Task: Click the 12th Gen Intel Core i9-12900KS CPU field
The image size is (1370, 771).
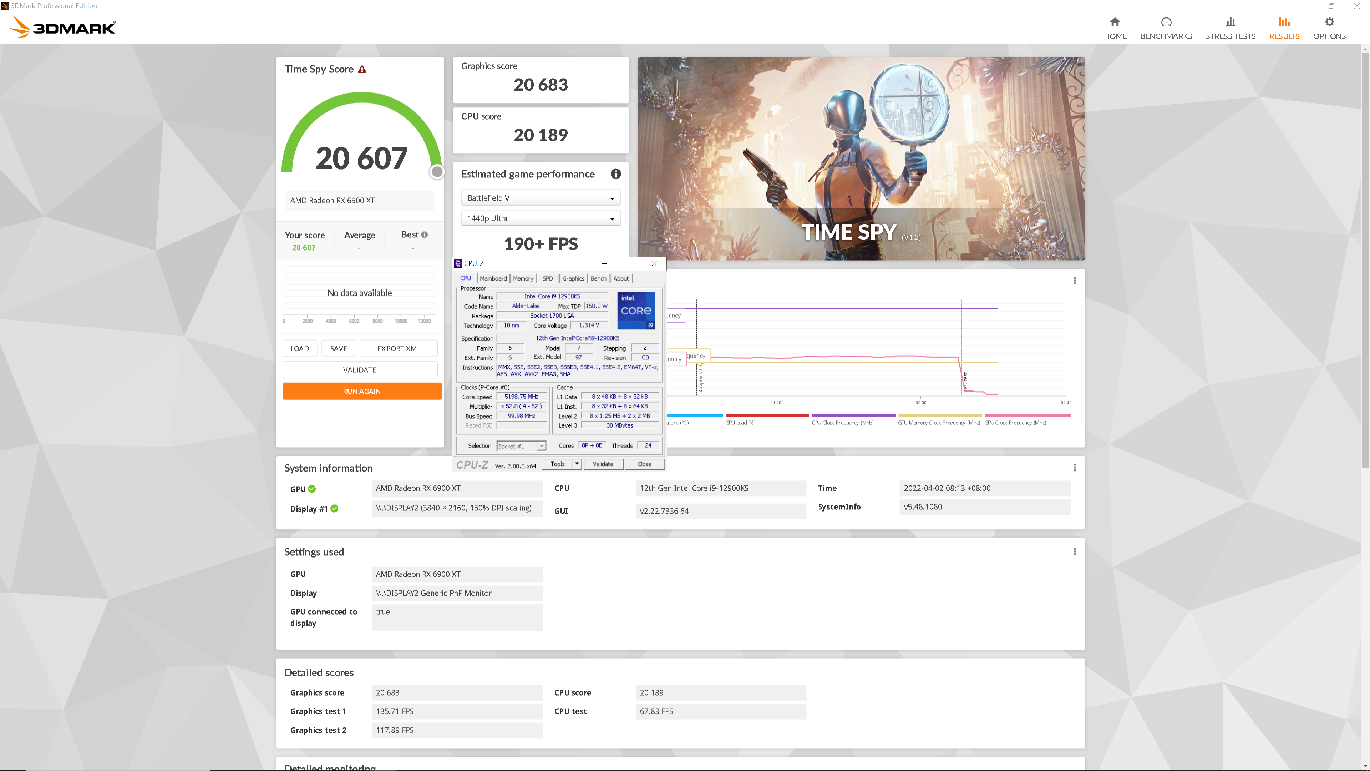Action: point(721,488)
